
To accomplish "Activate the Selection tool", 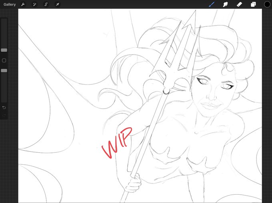I will tap(46, 4).
